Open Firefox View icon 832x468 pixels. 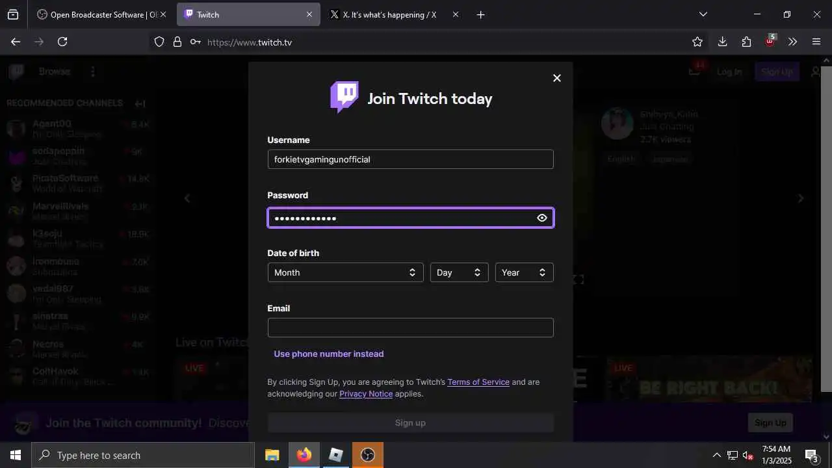coord(13,14)
